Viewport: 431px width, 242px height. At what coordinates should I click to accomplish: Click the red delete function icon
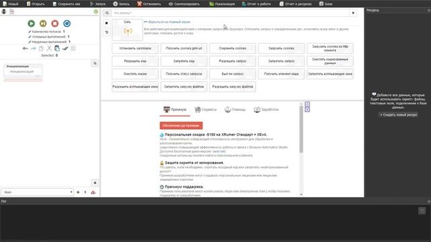coord(93,192)
